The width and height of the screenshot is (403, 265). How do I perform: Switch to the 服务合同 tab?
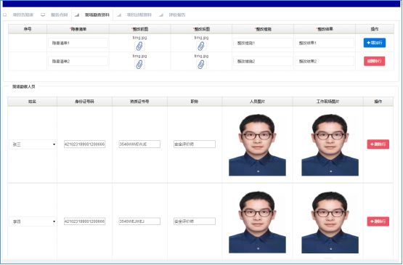pyautogui.click(x=59, y=15)
